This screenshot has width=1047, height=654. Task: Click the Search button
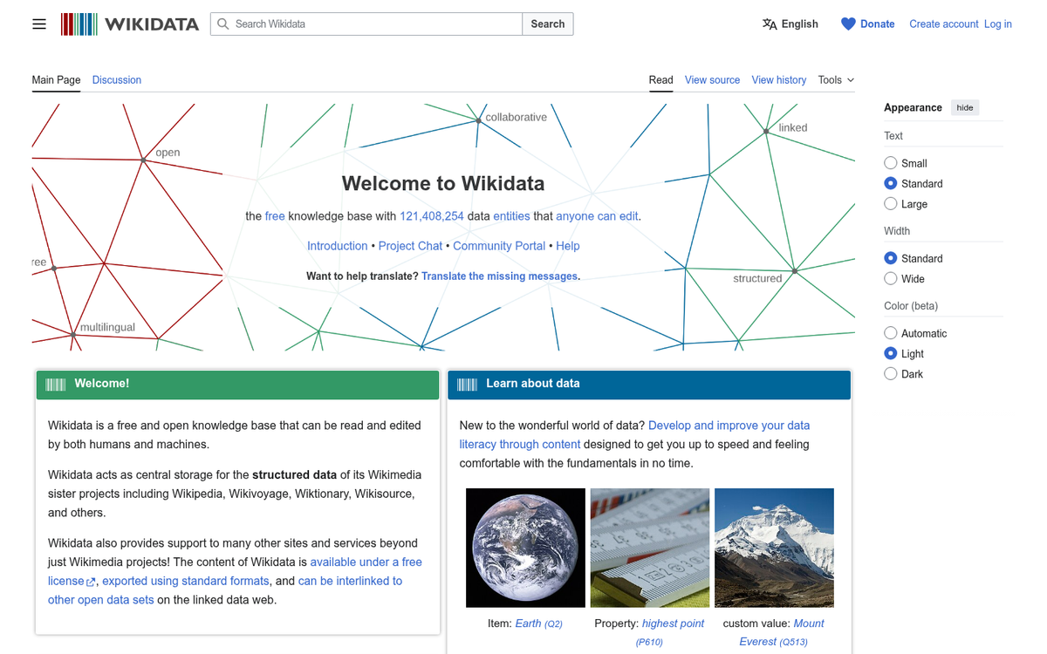548,24
